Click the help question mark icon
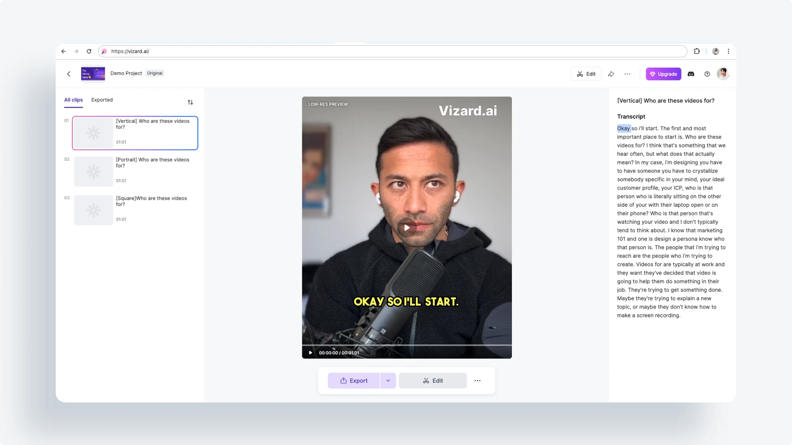Viewport: 792px width, 445px height. coord(707,74)
